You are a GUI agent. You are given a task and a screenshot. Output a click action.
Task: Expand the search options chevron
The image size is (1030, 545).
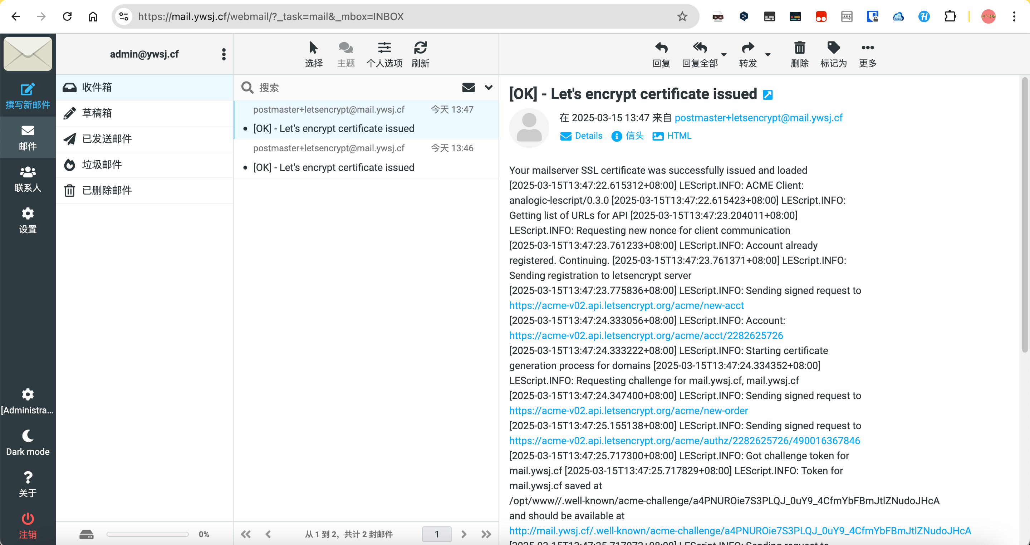(x=488, y=88)
